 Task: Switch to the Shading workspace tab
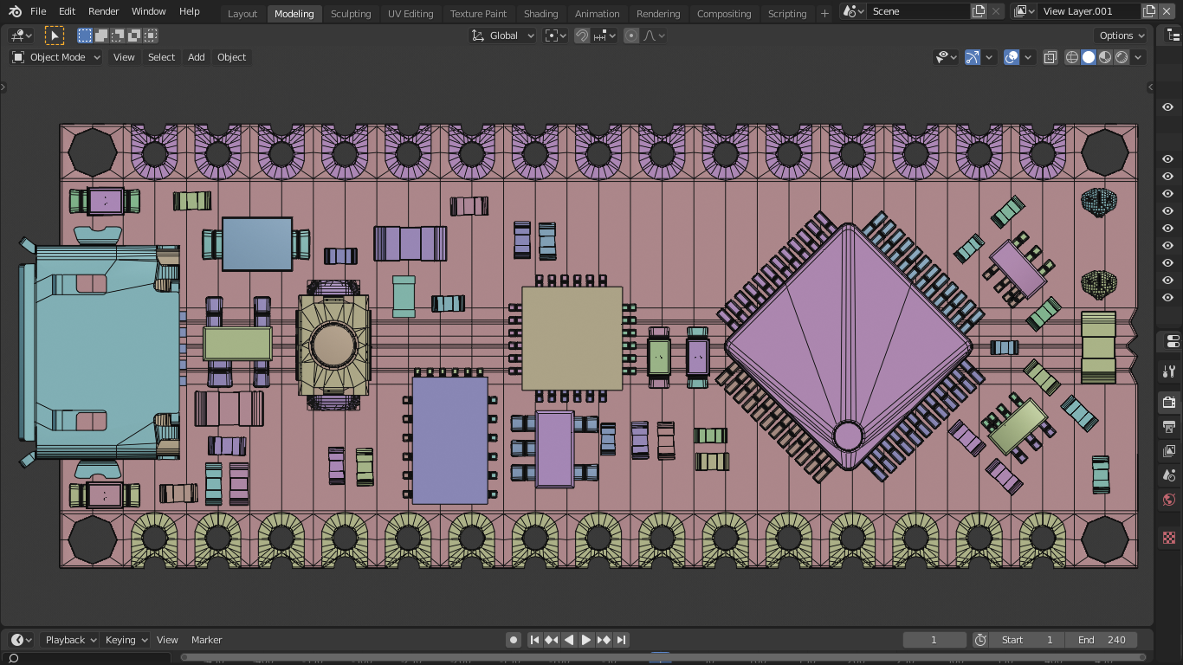[540, 13]
